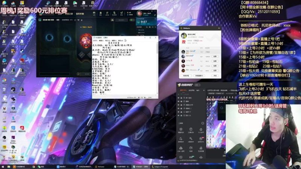The width and height of the screenshot is (301, 169).
Task: Expand the second friends group in League social panel
Action: pyautogui.click(x=137, y=33)
